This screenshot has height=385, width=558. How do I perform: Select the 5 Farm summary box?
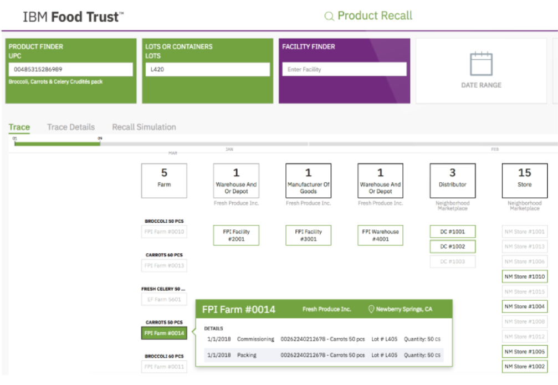tap(164, 180)
